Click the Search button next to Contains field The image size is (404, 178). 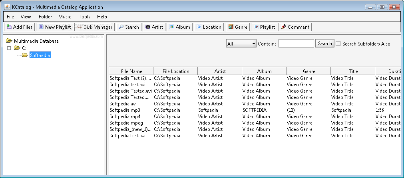pos(325,44)
